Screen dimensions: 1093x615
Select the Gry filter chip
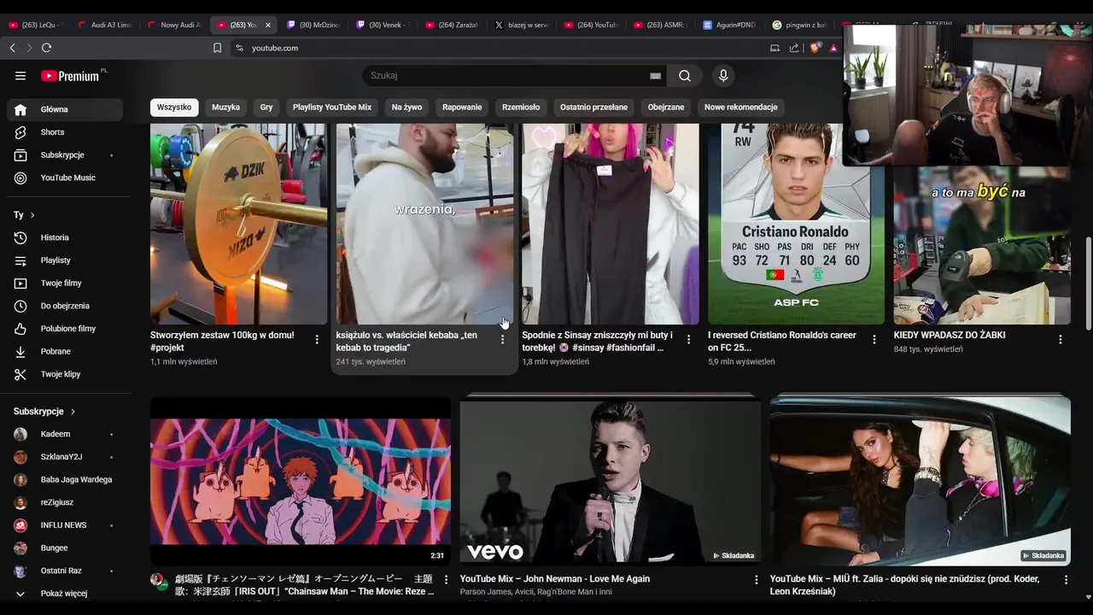(x=266, y=108)
